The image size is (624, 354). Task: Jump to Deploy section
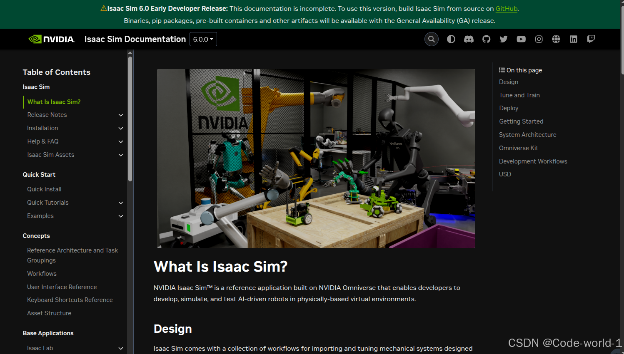pyautogui.click(x=509, y=108)
